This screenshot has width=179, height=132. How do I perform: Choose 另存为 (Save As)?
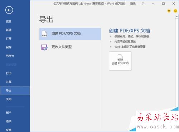pos(10,56)
